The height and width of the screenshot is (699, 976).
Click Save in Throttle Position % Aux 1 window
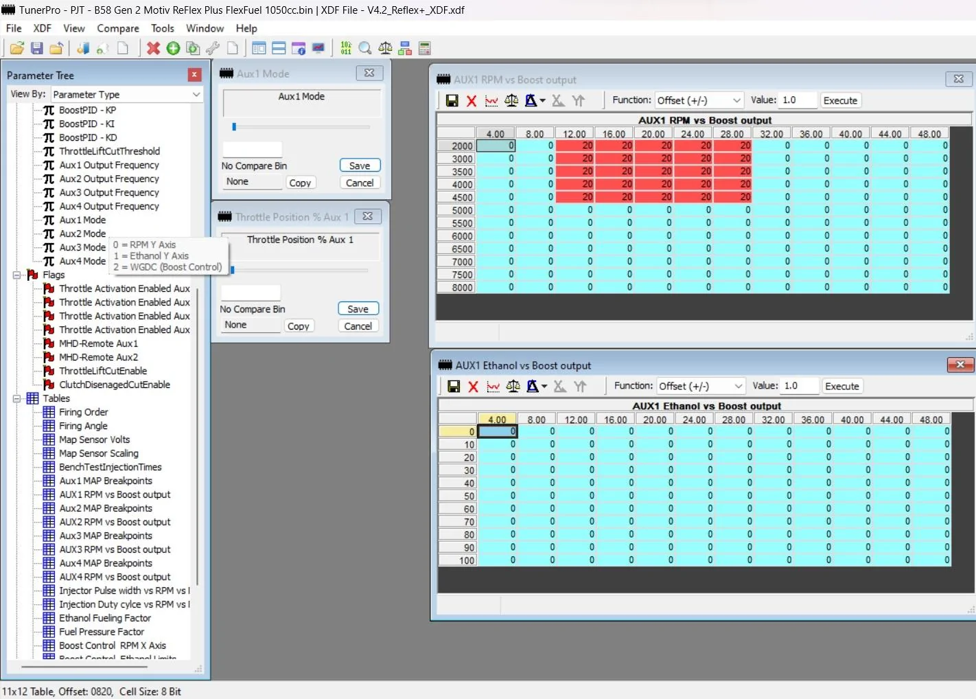[x=358, y=309]
